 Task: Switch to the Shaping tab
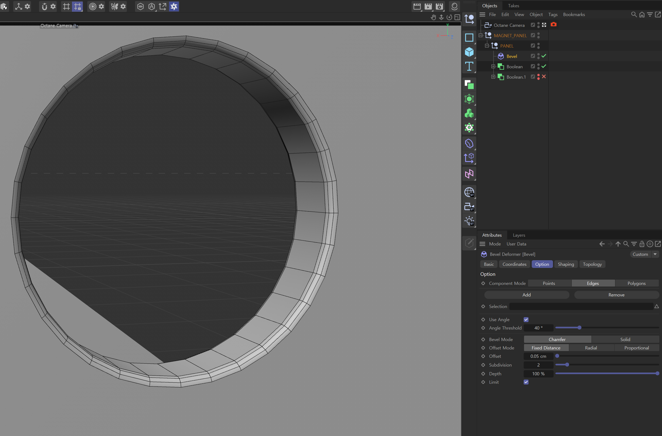pyautogui.click(x=565, y=264)
